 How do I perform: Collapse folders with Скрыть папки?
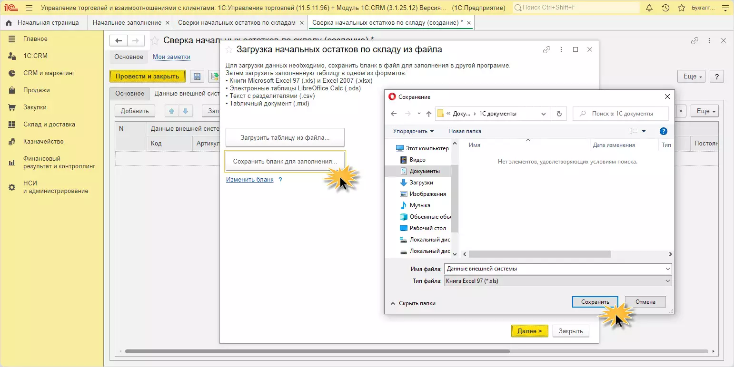tap(413, 303)
